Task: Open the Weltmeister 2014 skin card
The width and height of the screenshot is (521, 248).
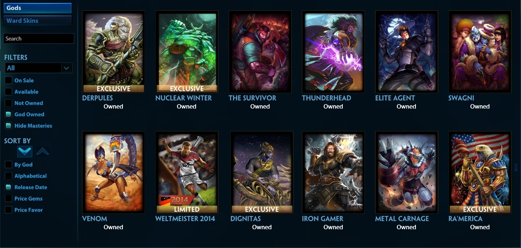Action: coord(187,172)
